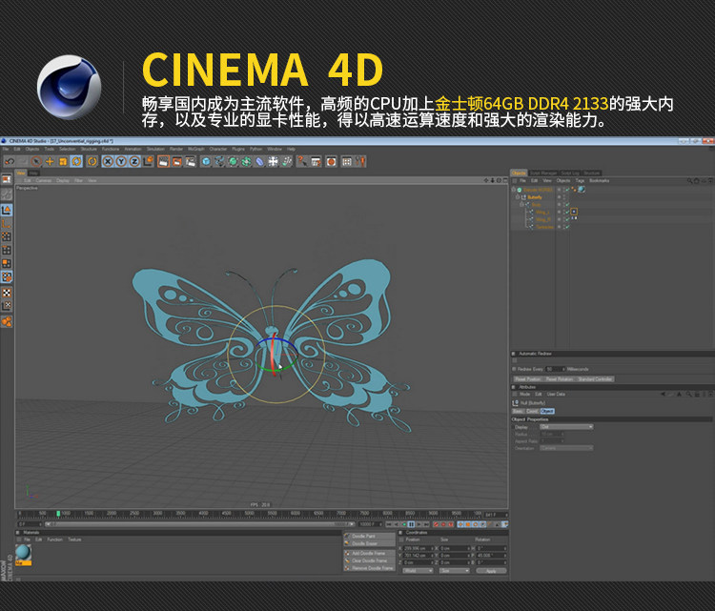Switch to the Structure tab
The height and width of the screenshot is (611, 715).
point(592,173)
